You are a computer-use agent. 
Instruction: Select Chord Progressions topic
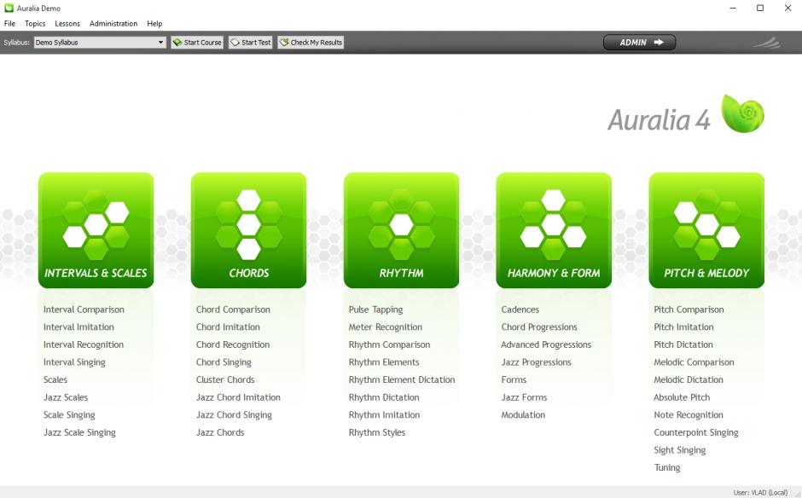(x=539, y=327)
